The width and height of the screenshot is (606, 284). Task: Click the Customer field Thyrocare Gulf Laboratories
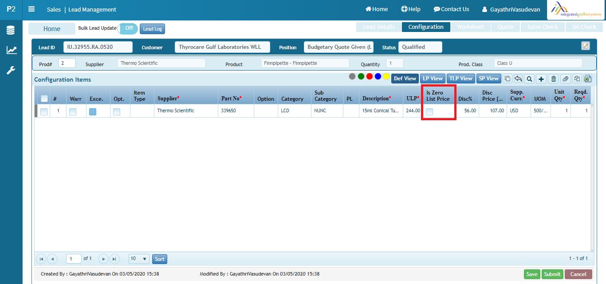click(222, 47)
